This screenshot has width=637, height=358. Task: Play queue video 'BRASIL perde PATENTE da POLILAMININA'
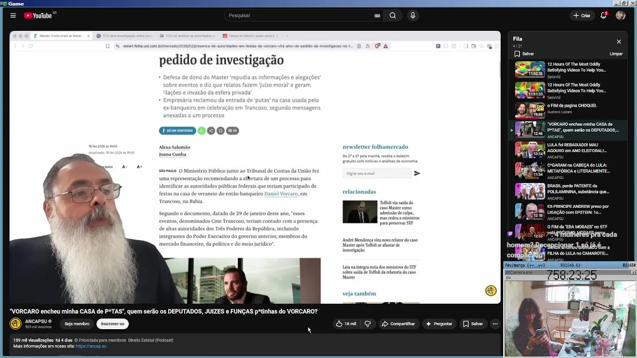pos(567,191)
